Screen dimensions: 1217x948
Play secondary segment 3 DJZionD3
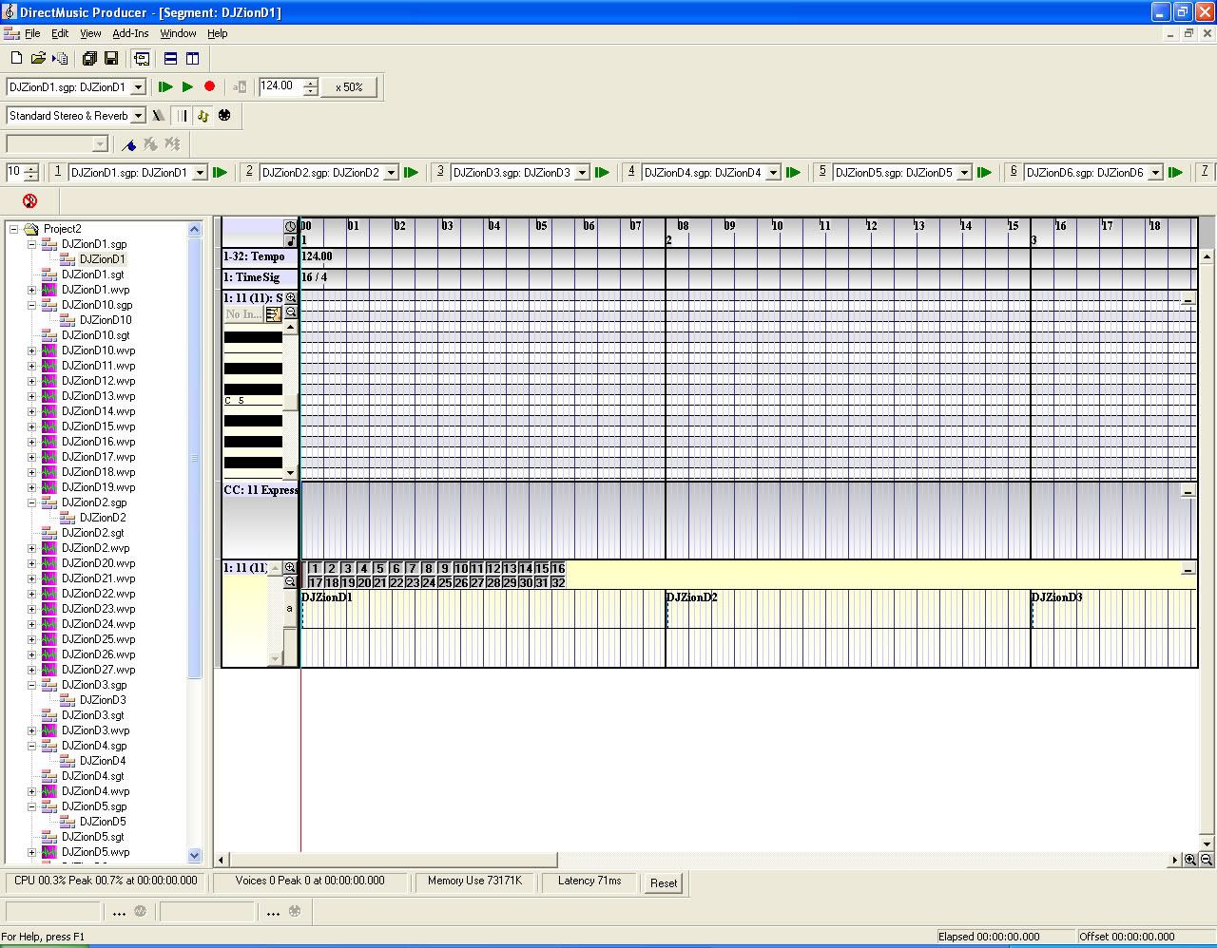click(x=603, y=172)
